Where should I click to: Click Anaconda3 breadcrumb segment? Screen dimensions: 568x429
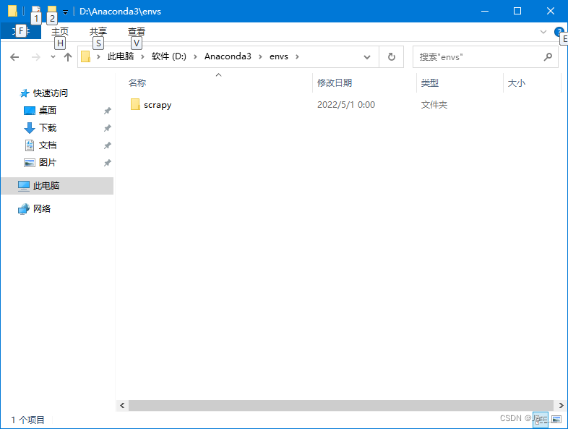pos(228,56)
